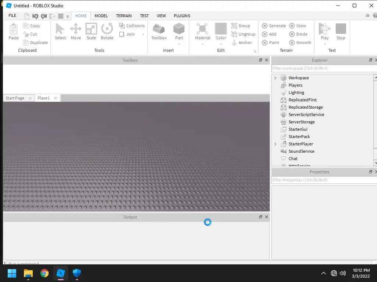Image resolution: width=377 pixels, height=282 pixels.
Task: Click the Duplicate icon
Action: [26, 43]
